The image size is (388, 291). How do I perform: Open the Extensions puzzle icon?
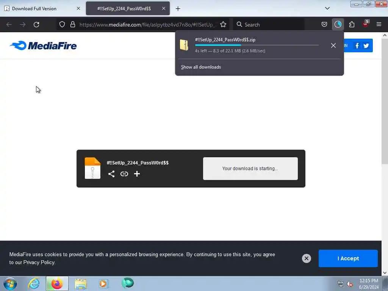click(x=352, y=24)
